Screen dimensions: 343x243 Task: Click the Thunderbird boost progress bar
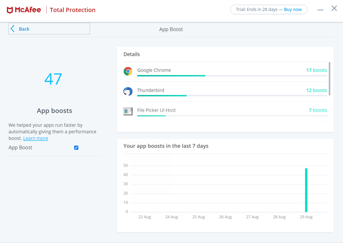232,96
